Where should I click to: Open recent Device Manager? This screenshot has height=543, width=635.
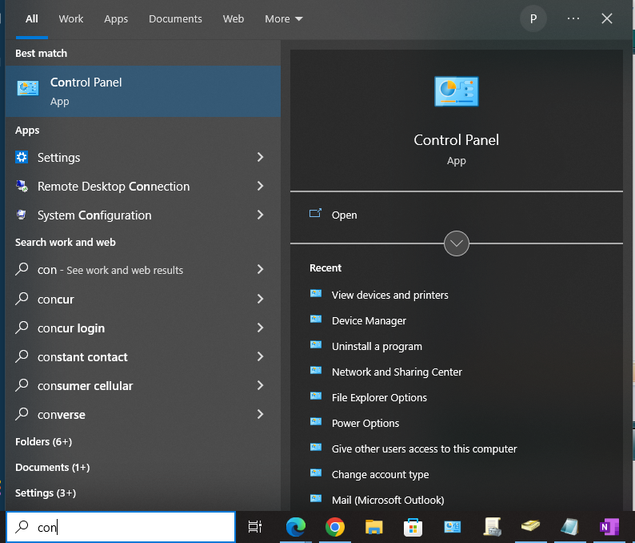369,320
